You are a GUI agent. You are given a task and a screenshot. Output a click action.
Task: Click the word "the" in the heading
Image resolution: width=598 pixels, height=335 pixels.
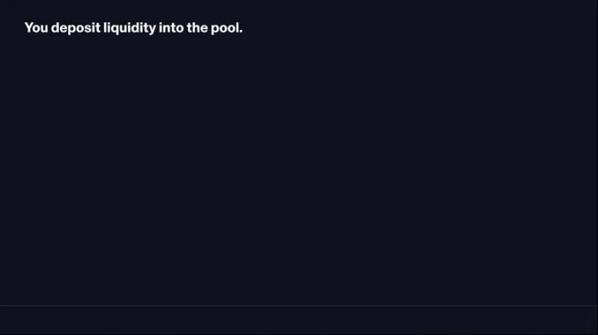click(x=198, y=27)
